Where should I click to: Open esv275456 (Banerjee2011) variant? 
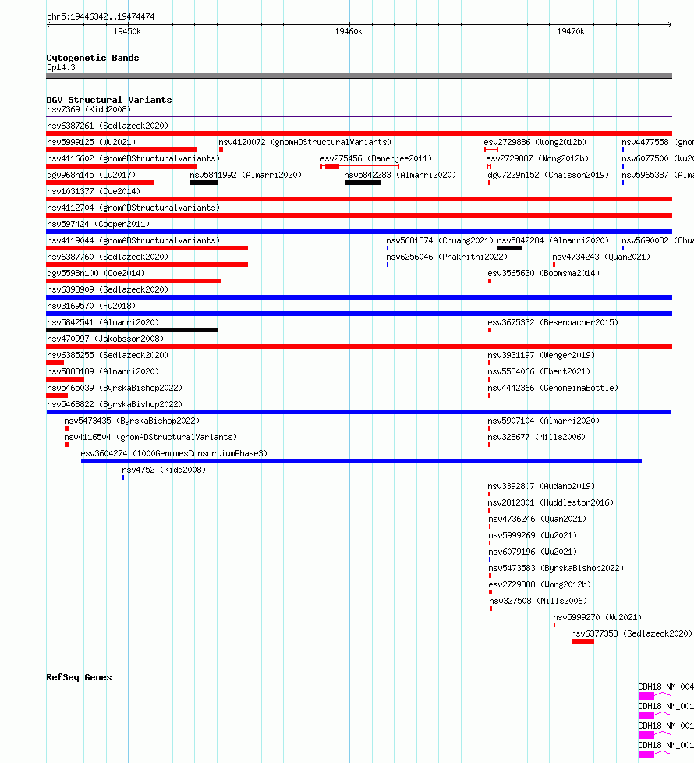[x=376, y=159]
